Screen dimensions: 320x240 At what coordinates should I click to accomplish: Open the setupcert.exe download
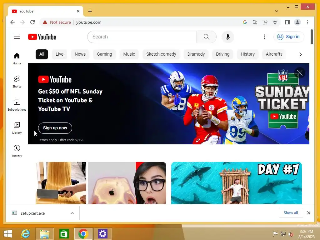pos(32,213)
